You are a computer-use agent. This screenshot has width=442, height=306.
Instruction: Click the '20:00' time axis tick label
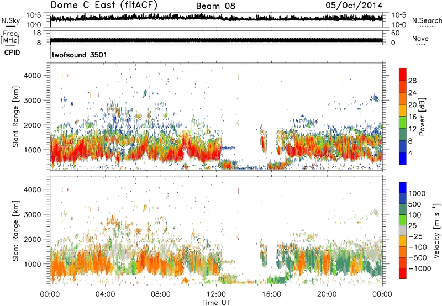(x=327, y=294)
